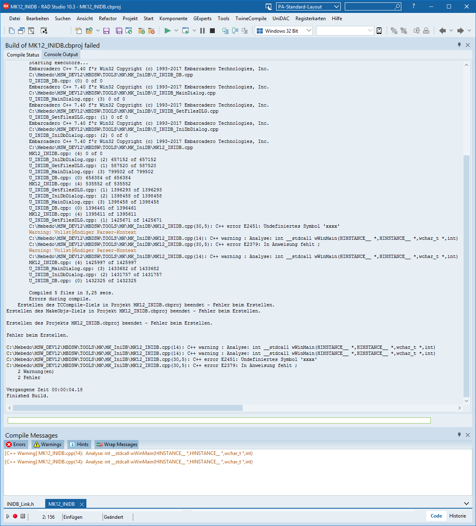Click the green Run button in toolbar
The height and width of the screenshot is (526, 476).
[x=168, y=31]
